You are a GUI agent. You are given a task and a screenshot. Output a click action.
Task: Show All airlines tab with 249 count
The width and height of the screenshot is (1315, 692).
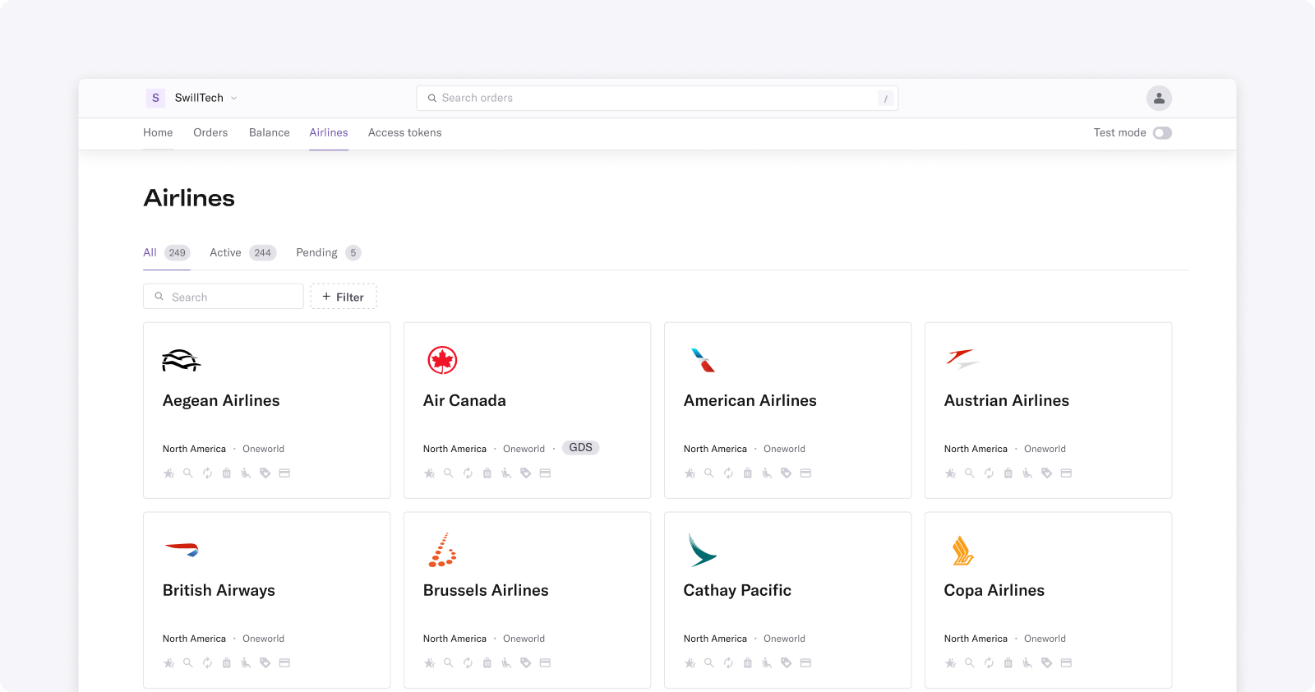(167, 252)
